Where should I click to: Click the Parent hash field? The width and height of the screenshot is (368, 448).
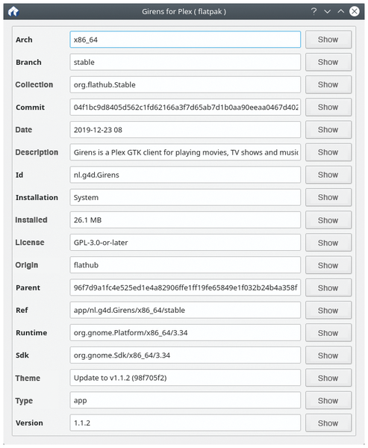coord(185,287)
